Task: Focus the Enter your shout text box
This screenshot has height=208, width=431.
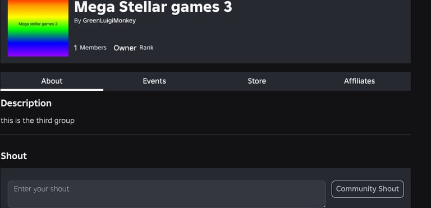Action: pyautogui.click(x=167, y=194)
